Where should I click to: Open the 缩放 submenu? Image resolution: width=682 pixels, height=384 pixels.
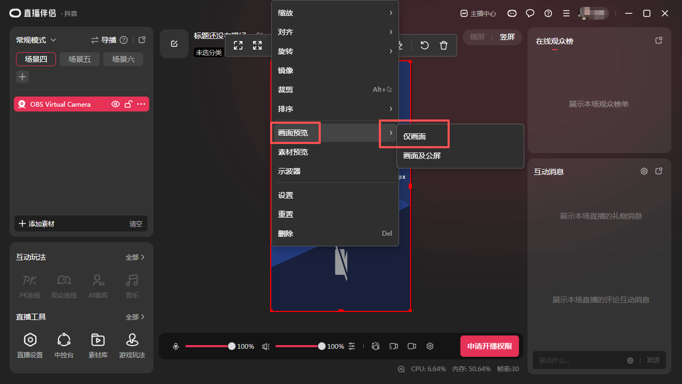(335, 13)
